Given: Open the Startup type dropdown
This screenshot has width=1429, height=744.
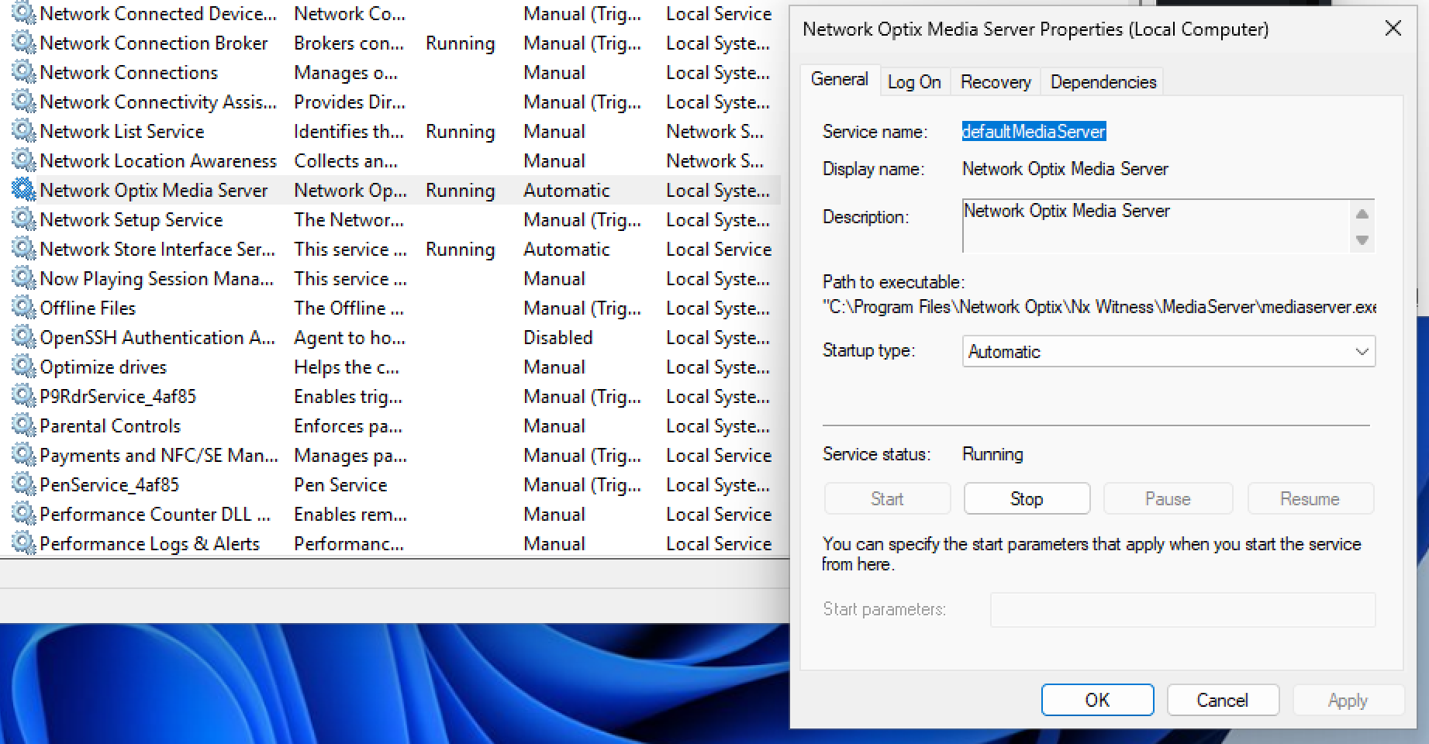Looking at the screenshot, I should click(x=1168, y=351).
